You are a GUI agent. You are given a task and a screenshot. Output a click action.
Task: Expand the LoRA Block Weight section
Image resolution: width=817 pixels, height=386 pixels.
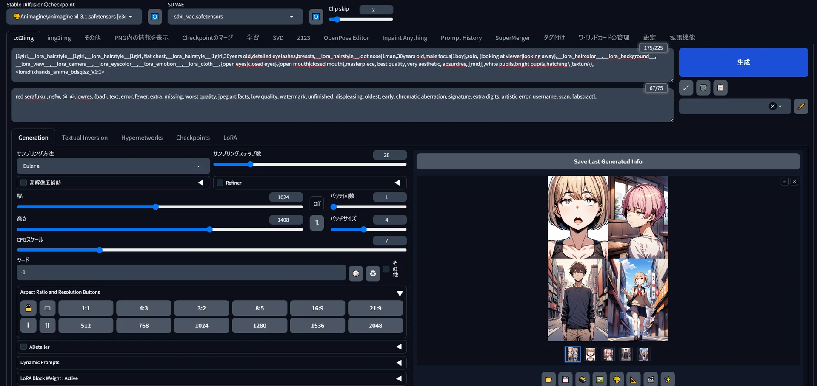[x=399, y=378]
